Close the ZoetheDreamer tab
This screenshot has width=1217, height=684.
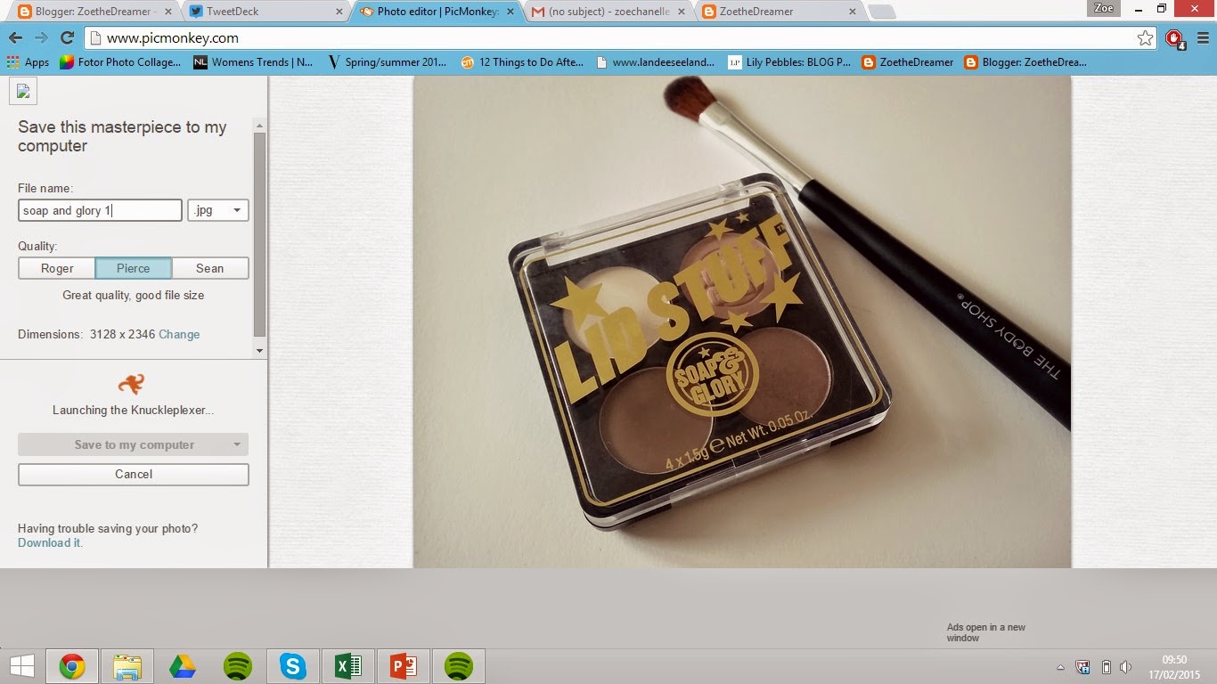pyautogui.click(x=853, y=12)
